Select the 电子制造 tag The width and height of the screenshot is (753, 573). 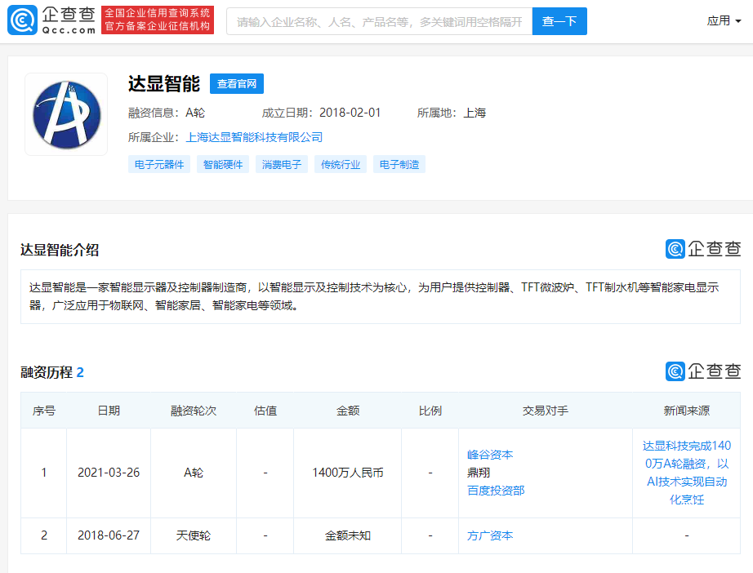click(399, 165)
